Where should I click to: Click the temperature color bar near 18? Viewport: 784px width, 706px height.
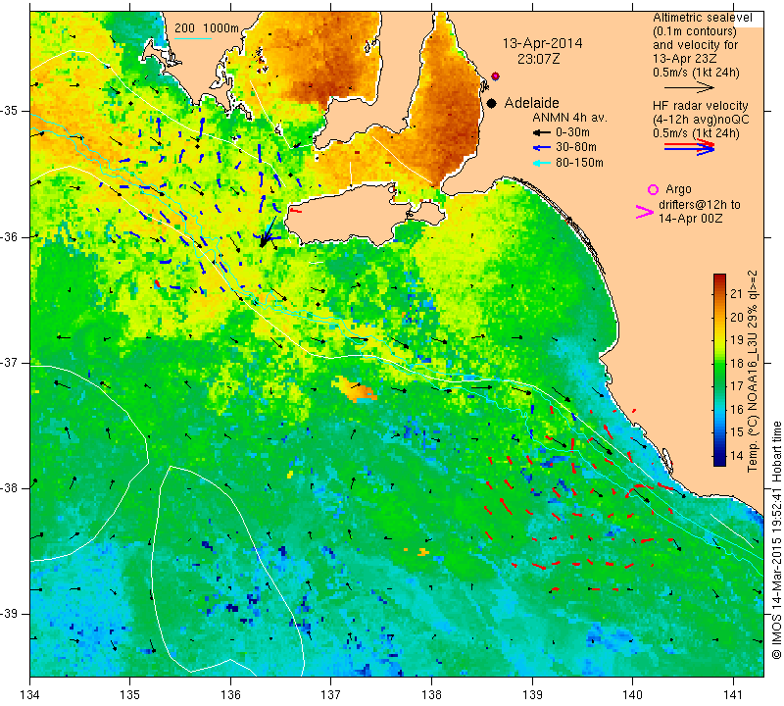point(719,363)
